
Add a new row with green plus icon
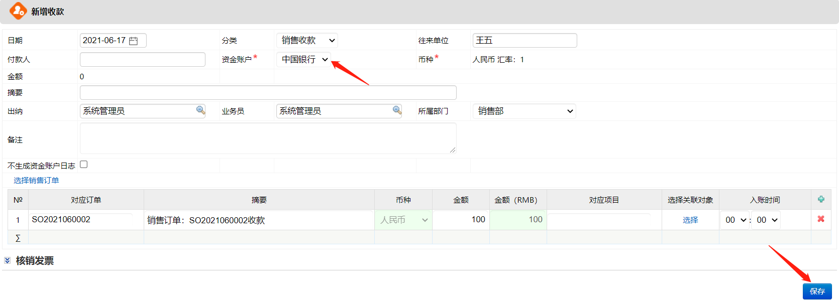point(821,199)
